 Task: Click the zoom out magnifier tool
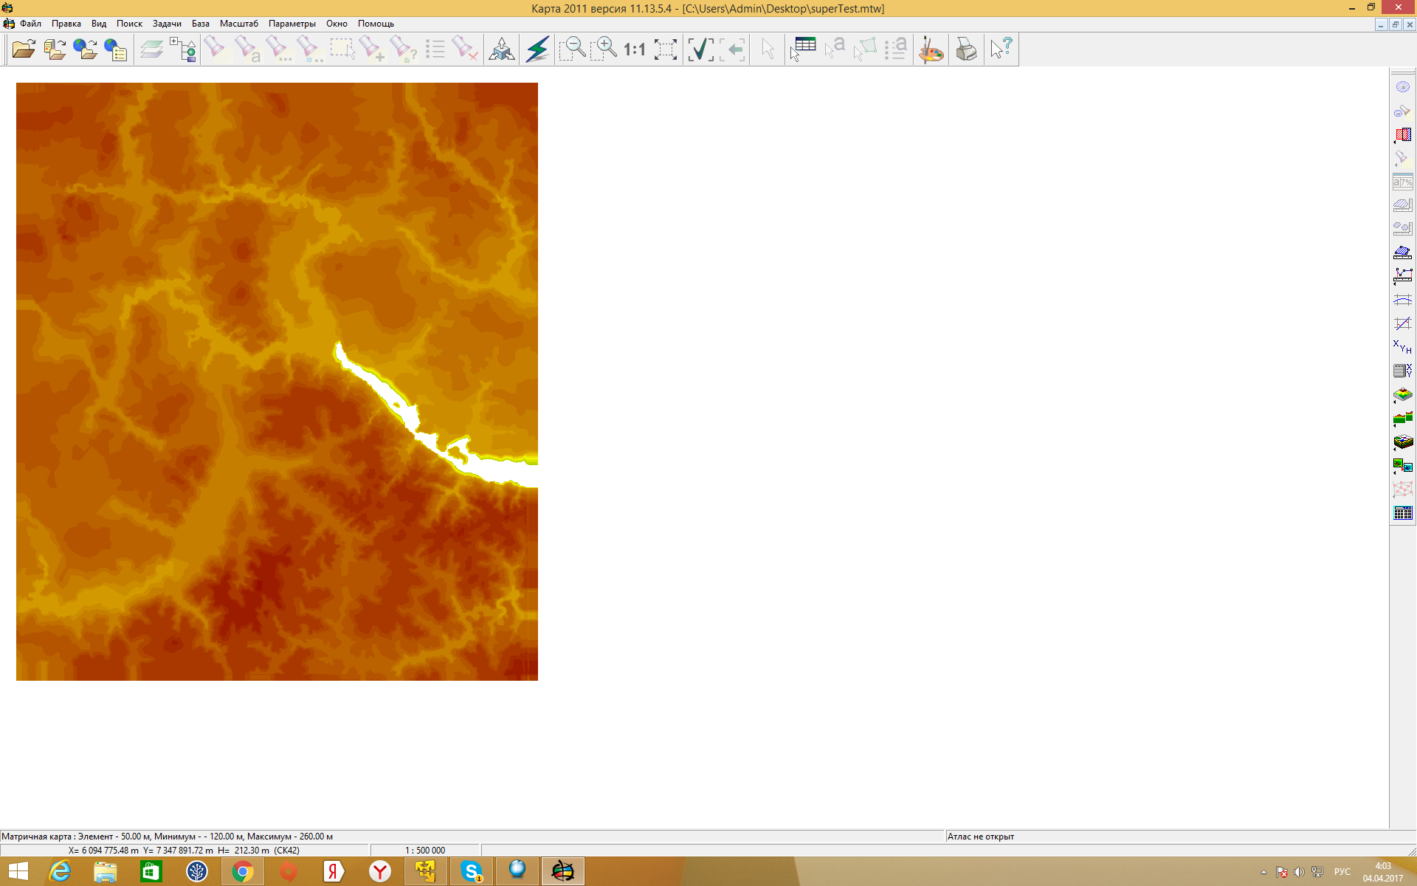click(x=572, y=49)
